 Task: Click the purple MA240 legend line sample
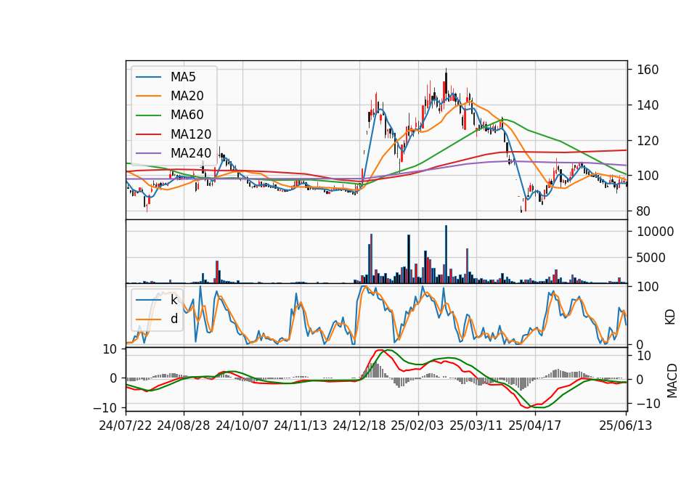point(148,153)
